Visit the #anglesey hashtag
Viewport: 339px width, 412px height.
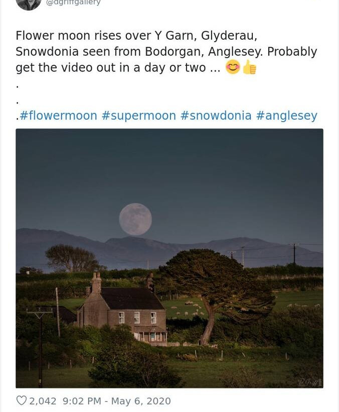tap(286, 116)
